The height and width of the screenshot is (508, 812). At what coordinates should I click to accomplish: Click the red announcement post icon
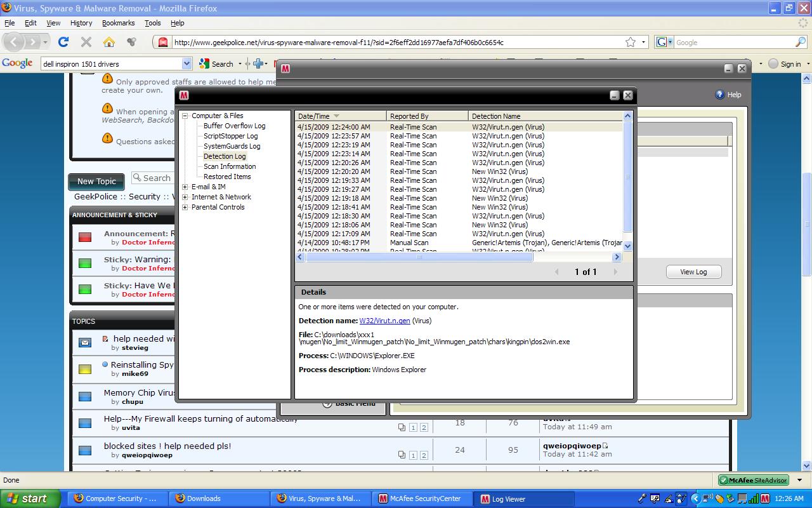pyautogui.click(x=85, y=237)
